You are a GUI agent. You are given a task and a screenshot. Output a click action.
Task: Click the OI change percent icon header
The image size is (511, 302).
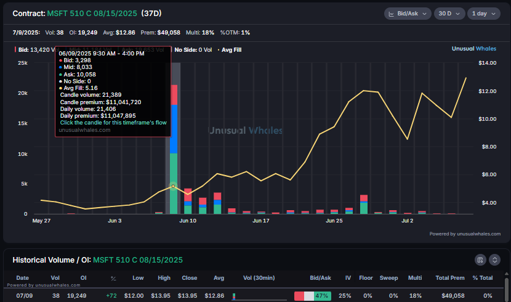pos(113,278)
